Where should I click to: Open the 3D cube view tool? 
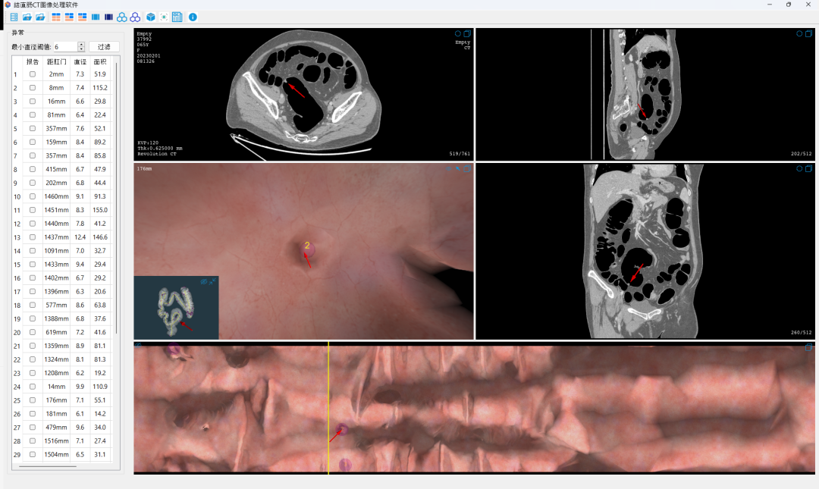pos(151,17)
